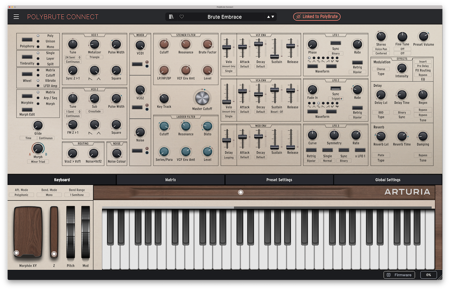Click the Linked to PolyBrute button
450x290 pixels.
pos(316,16)
